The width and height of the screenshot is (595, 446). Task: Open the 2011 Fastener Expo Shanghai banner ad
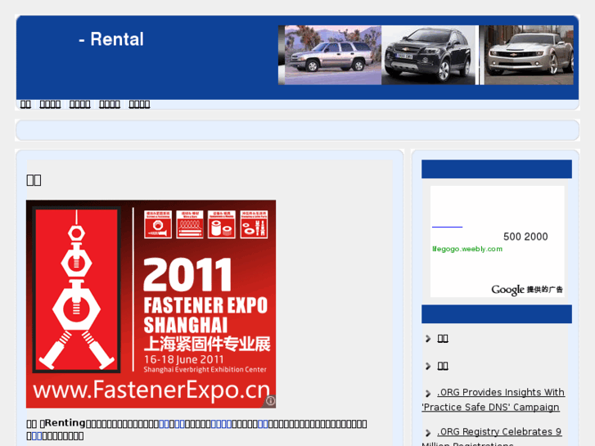(x=151, y=304)
